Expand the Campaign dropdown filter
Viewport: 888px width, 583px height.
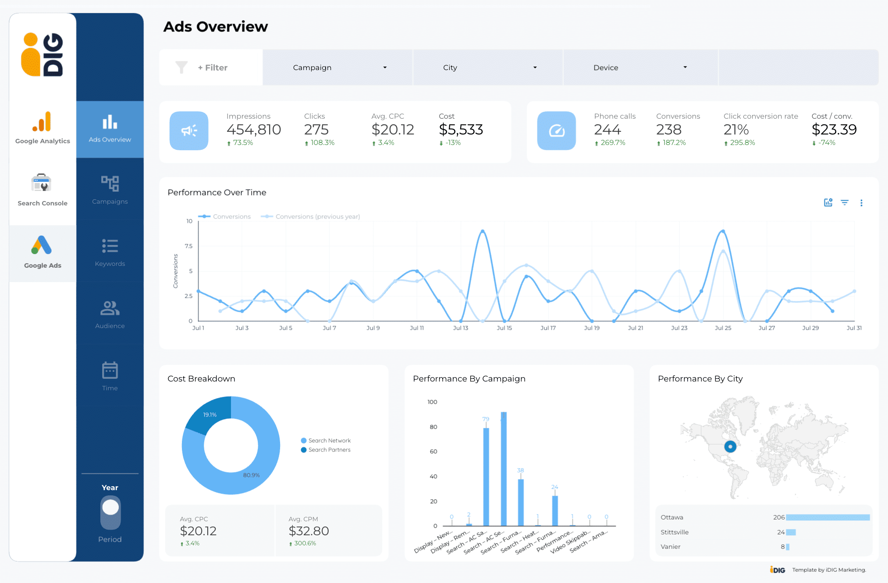point(337,67)
